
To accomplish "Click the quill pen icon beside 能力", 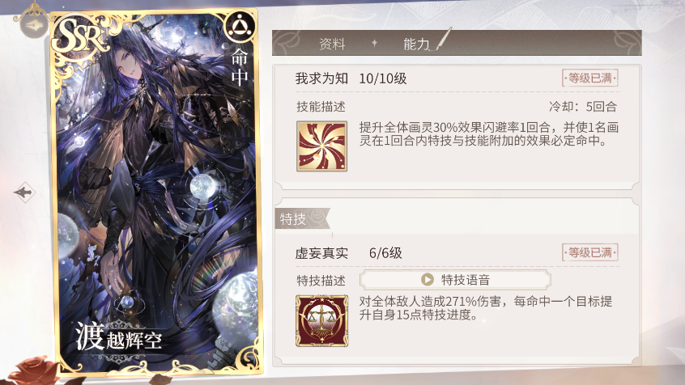I will coord(442,40).
